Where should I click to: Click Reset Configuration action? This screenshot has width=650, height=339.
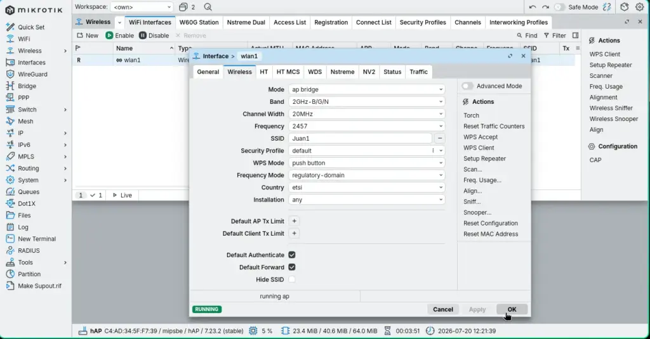[491, 223]
